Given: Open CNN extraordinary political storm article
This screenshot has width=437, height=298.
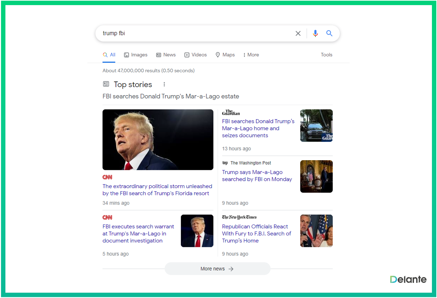Looking at the screenshot, I should [157, 190].
